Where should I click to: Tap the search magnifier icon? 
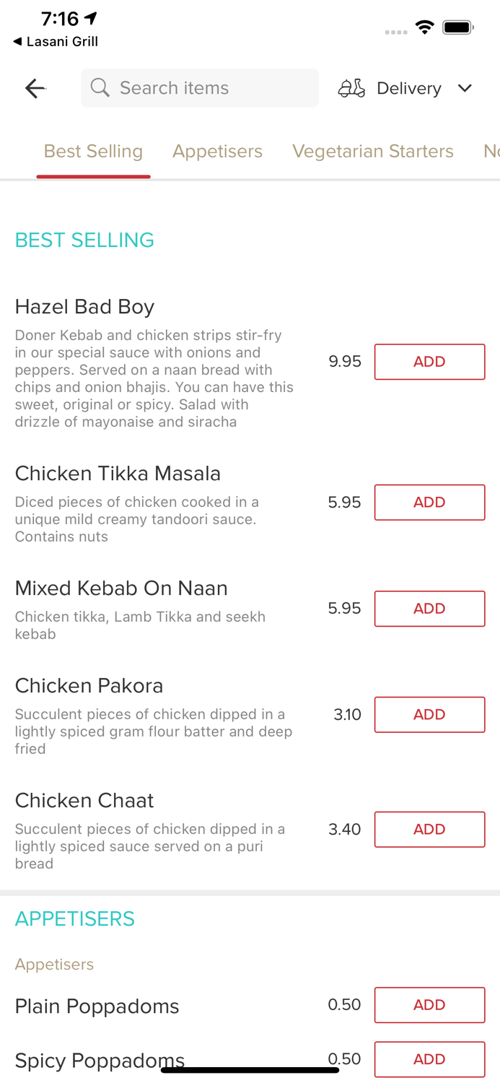(100, 88)
